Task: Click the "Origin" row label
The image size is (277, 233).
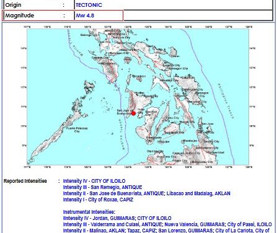Action: point(13,5)
